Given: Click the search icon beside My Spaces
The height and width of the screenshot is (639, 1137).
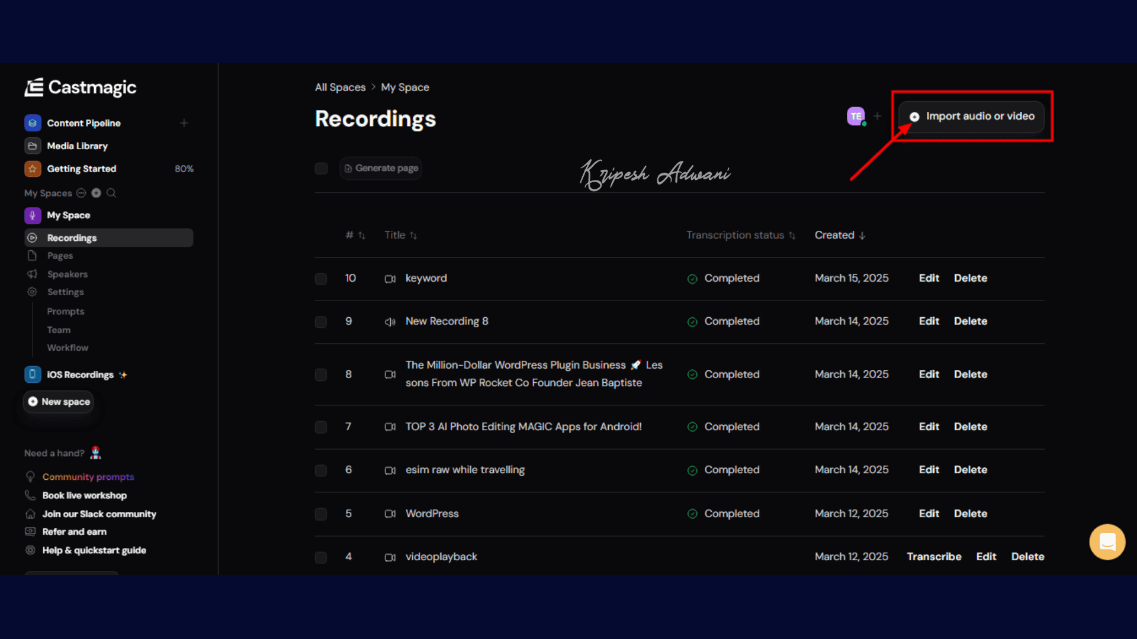Looking at the screenshot, I should pyautogui.click(x=111, y=193).
